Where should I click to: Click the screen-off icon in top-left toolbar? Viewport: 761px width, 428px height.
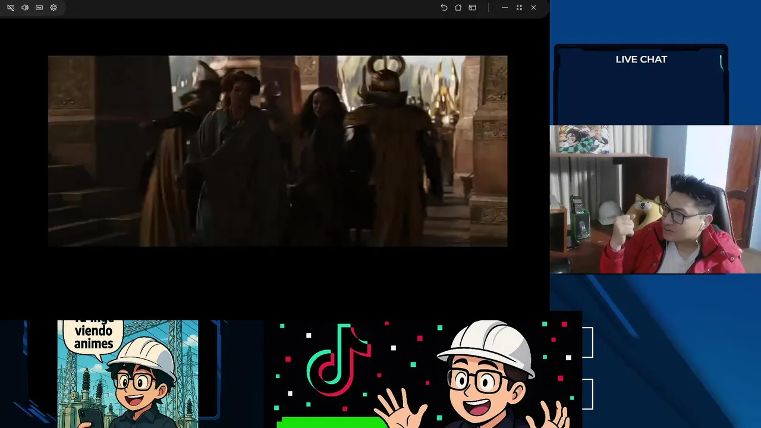pyautogui.click(x=11, y=8)
